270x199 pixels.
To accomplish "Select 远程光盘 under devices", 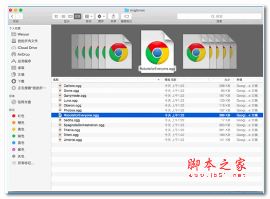I will (21, 102).
